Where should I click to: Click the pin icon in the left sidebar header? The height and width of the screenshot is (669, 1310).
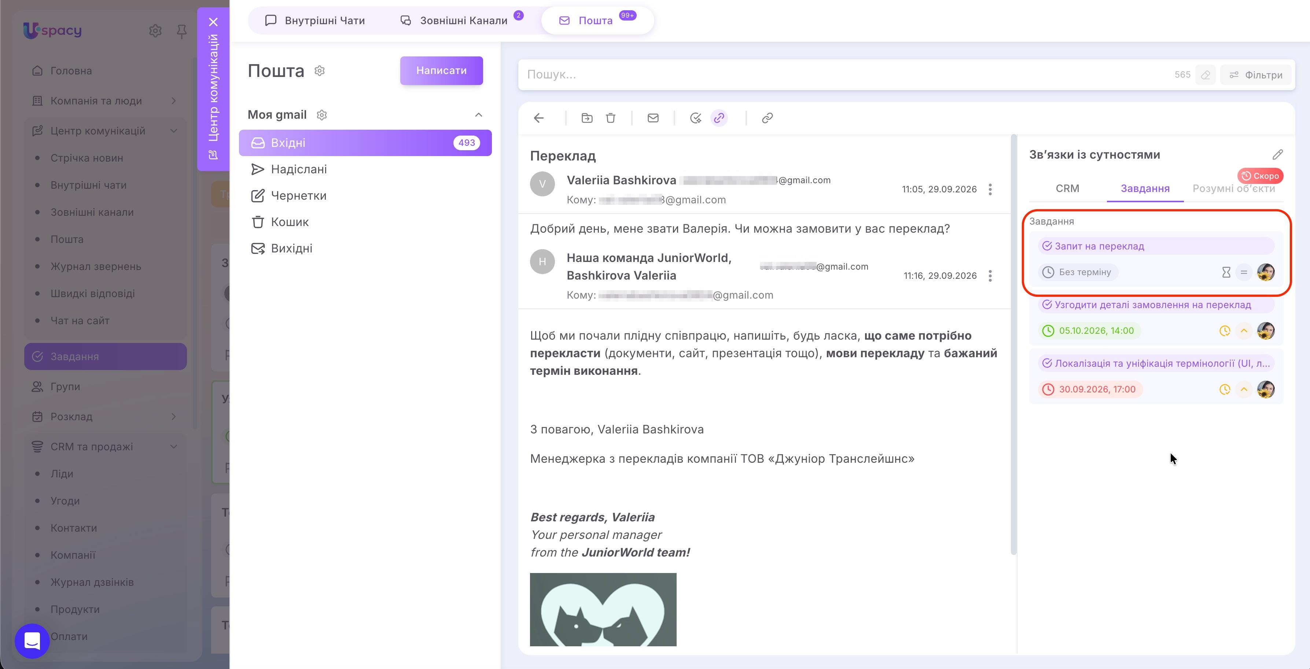pos(181,32)
